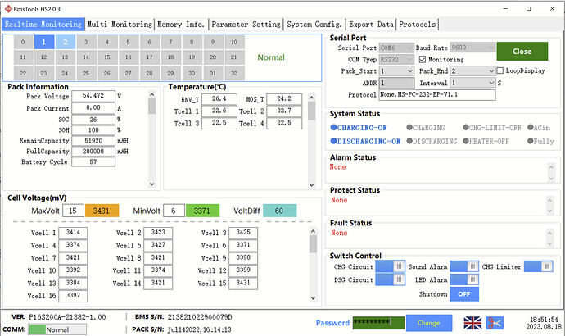This screenshot has height=336, width=565.
Task: Select pack number 2
Action: (66, 42)
